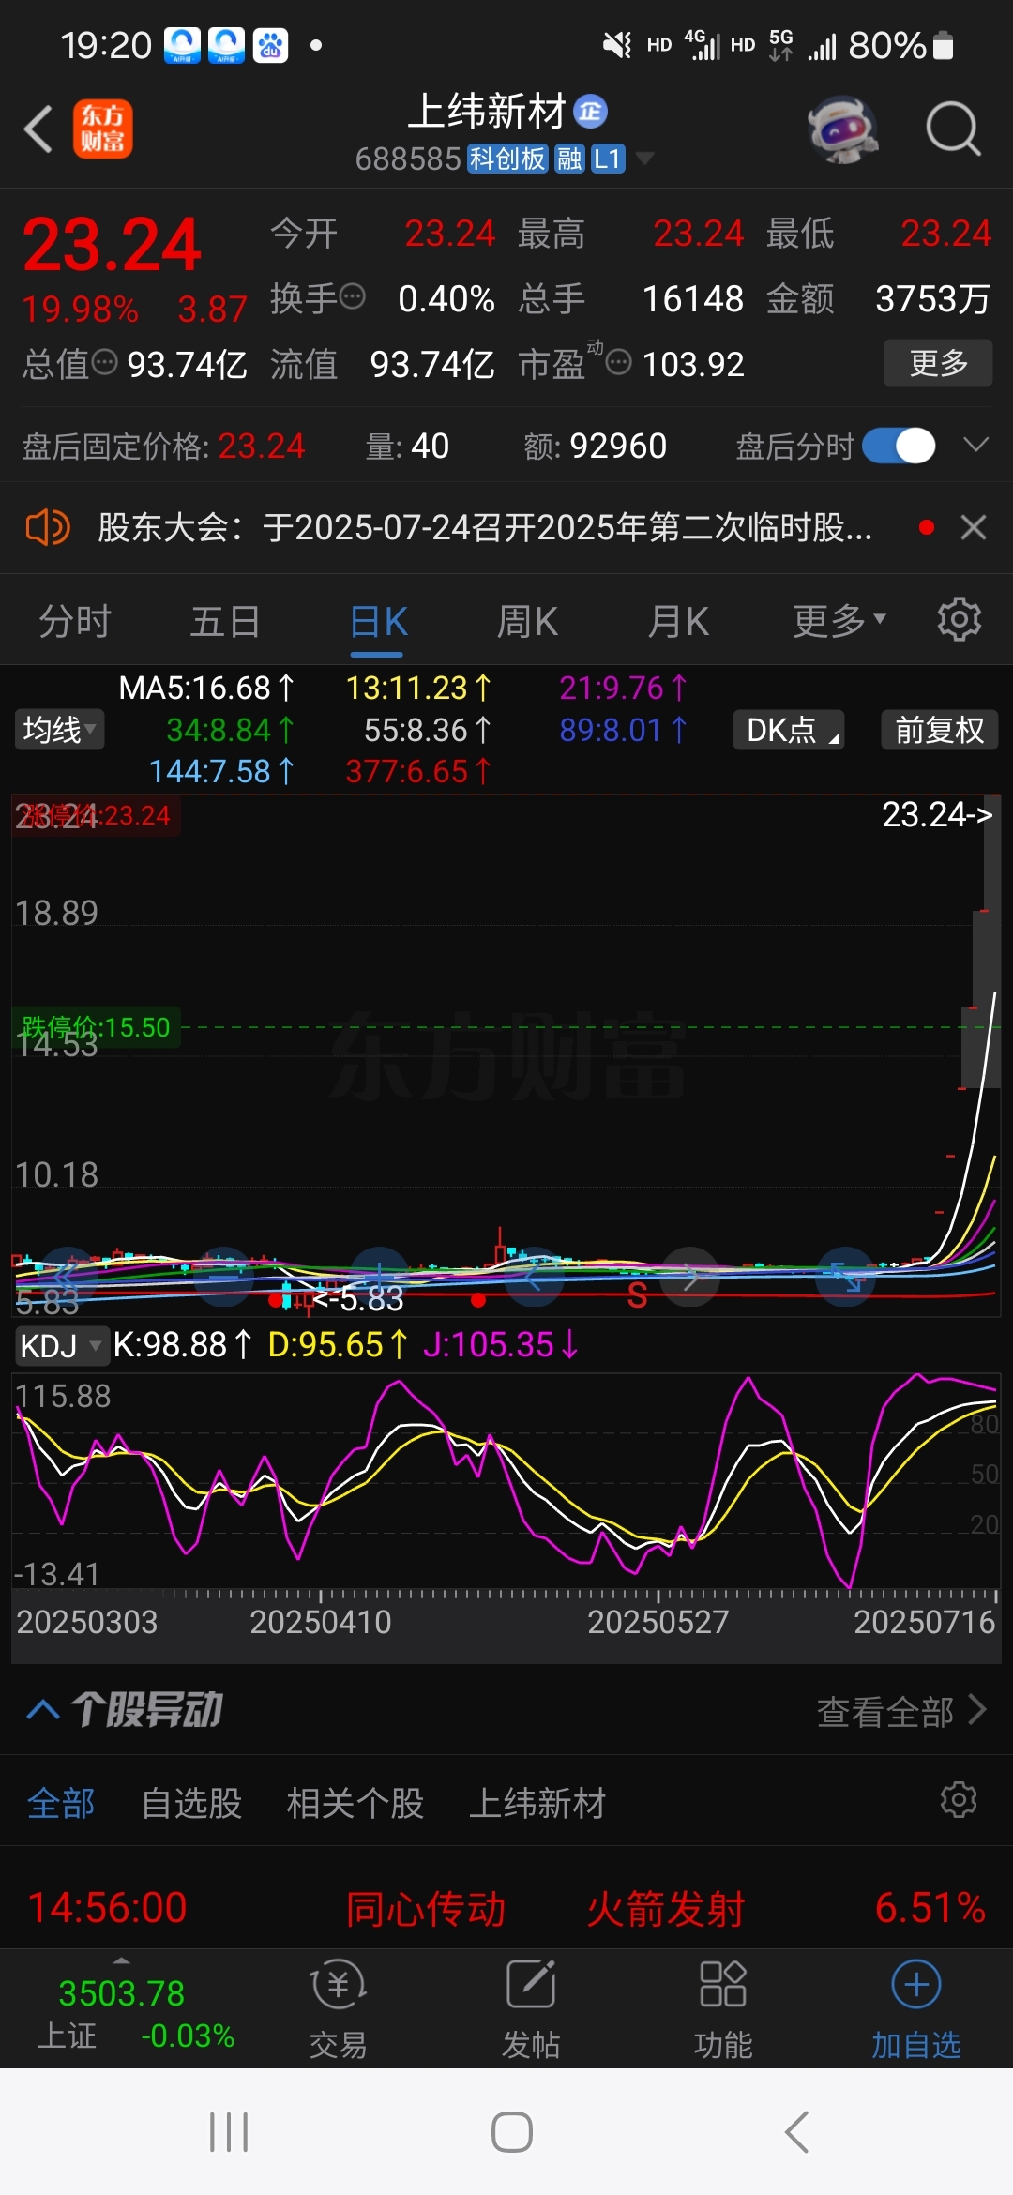Tap the 涨停价:23.24 label
1013x2195 pixels.
(97, 815)
